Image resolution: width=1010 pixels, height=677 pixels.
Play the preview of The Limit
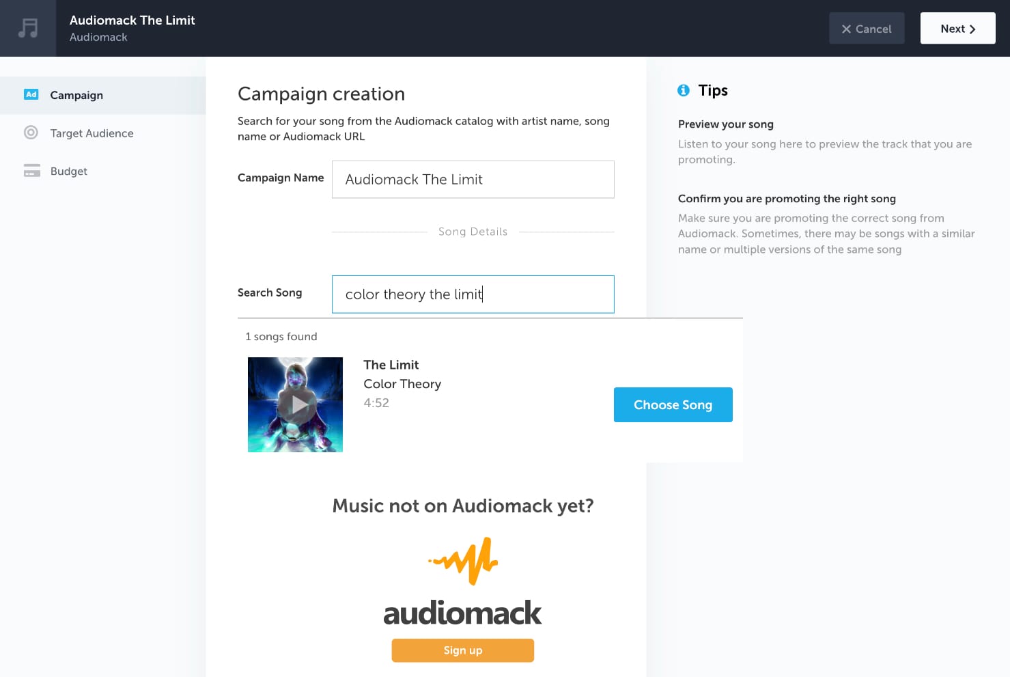[x=297, y=404]
